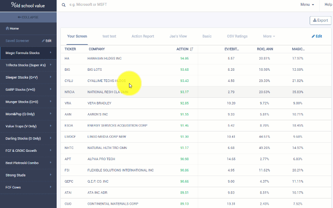Select the Your Screen tab
This screenshot has height=208, width=333.
tap(77, 36)
